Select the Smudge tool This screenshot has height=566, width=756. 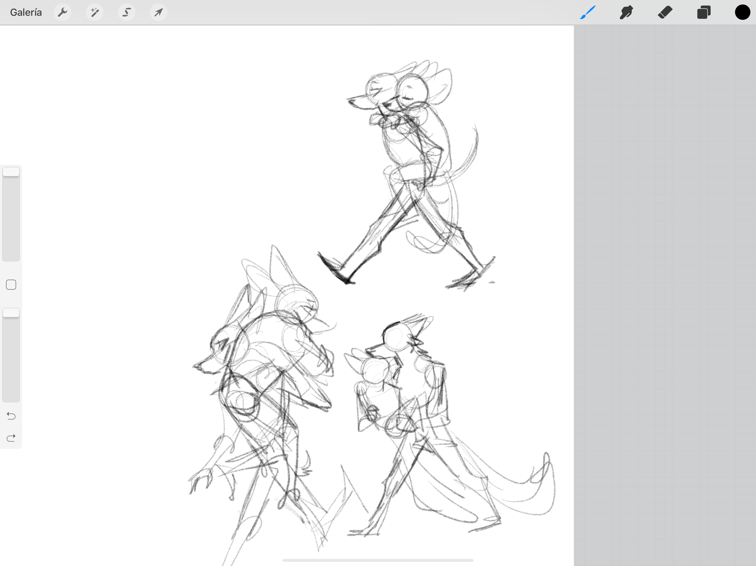[626, 13]
